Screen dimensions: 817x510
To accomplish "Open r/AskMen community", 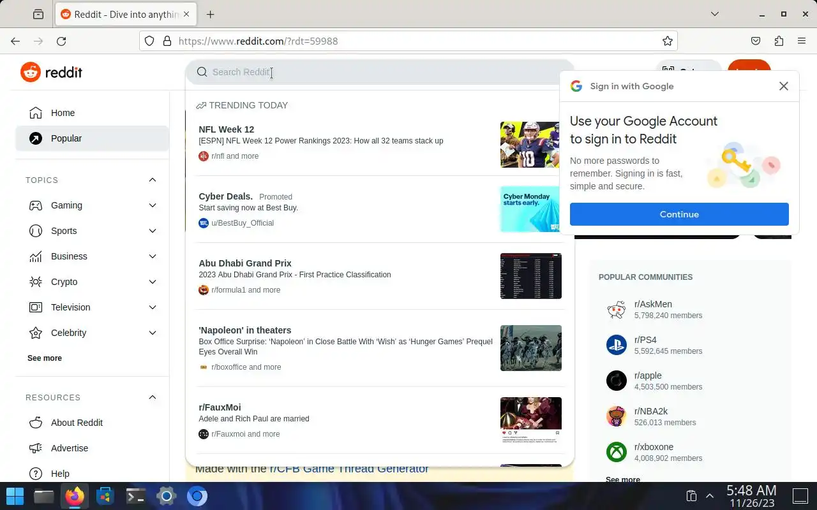I will [x=691, y=310].
